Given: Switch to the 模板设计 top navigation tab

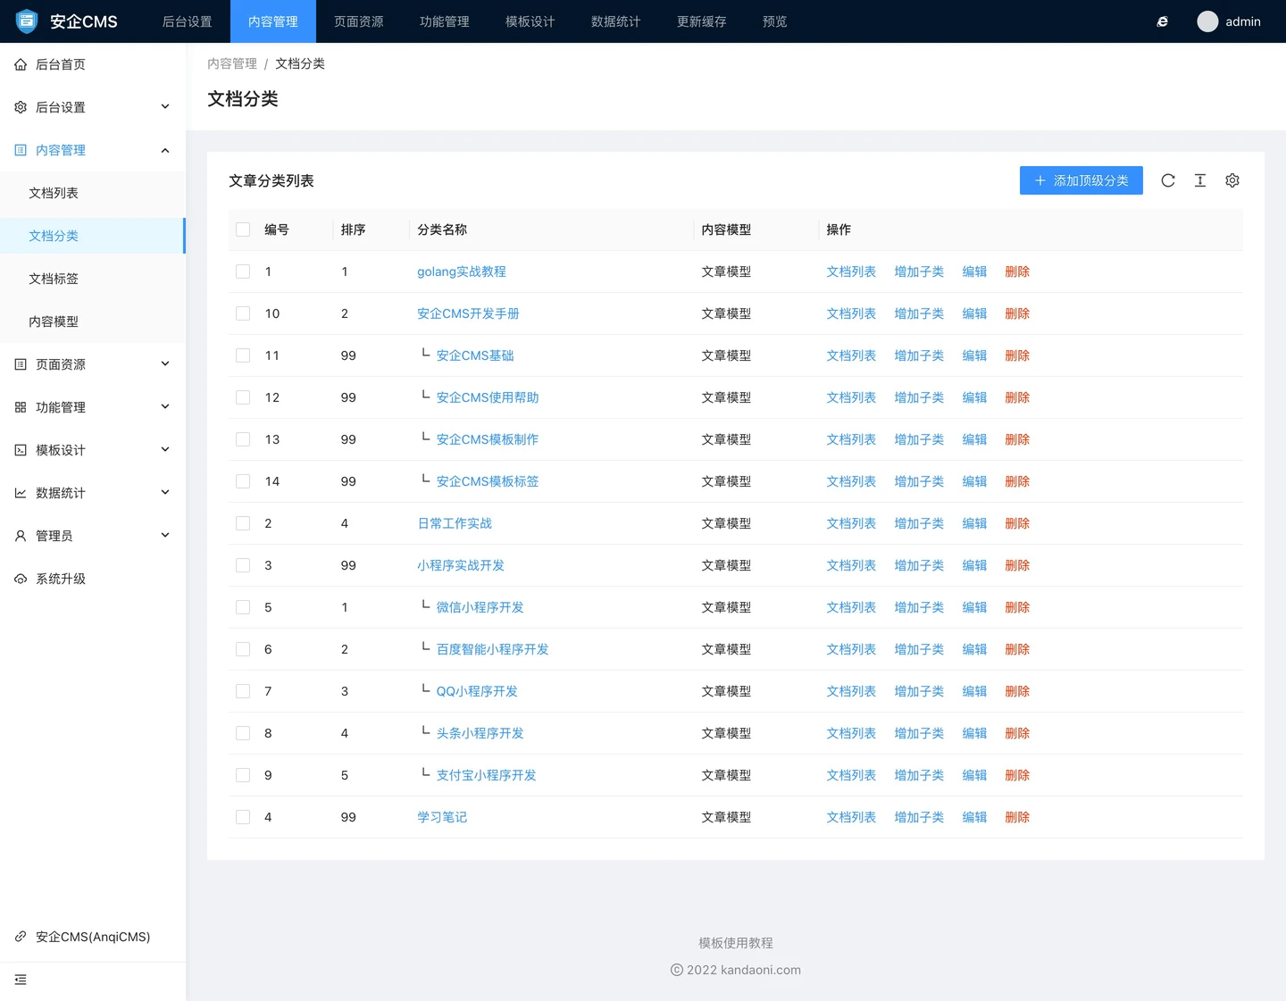Looking at the screenshot, I should coord(530,21).
